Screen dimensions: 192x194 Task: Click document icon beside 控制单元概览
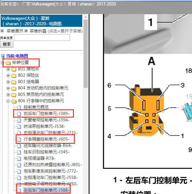pyautogui.click(x=19, y=107)
